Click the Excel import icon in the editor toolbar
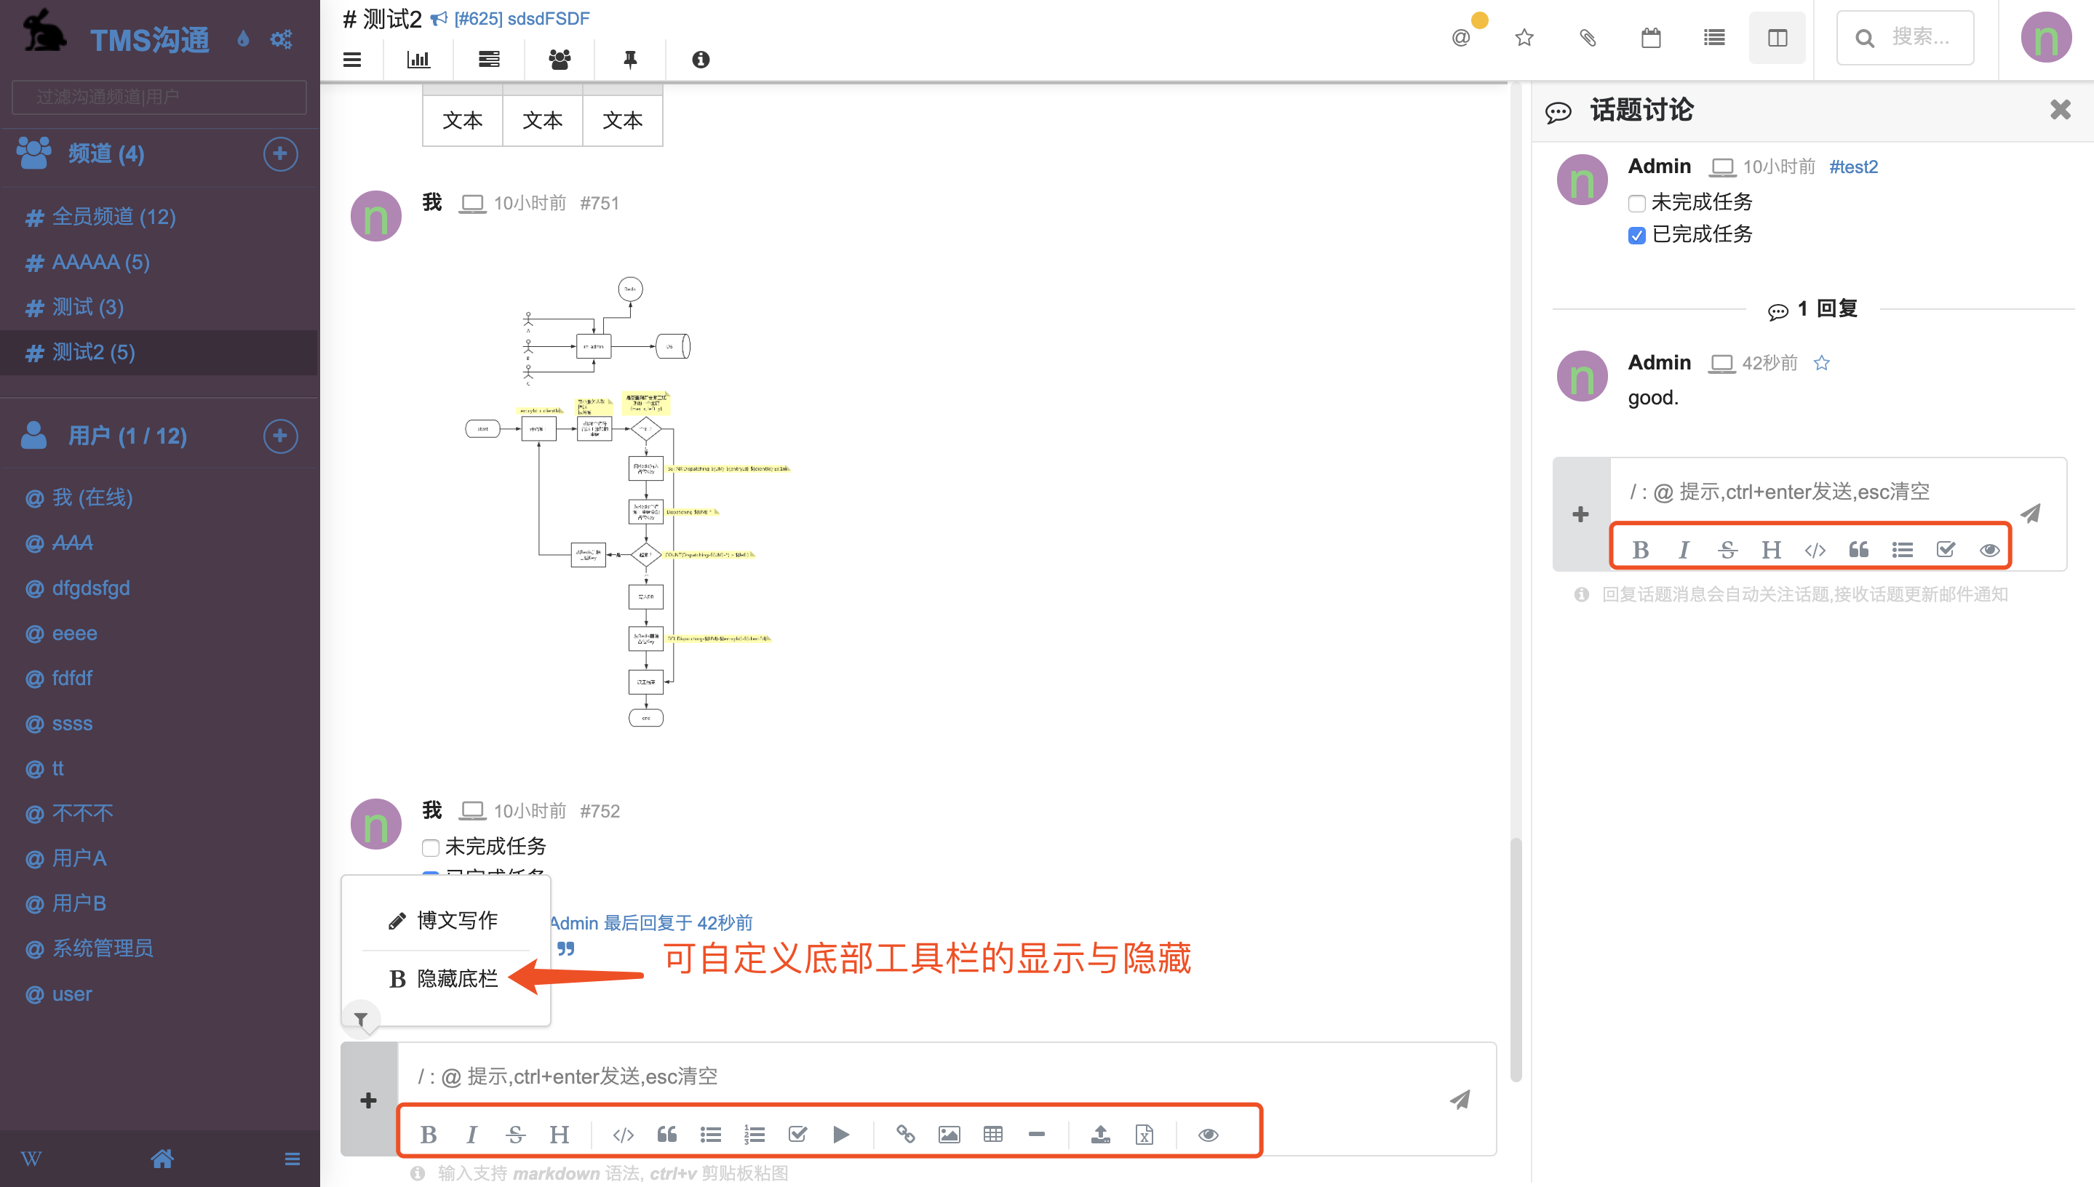 pos(1144,1134)
